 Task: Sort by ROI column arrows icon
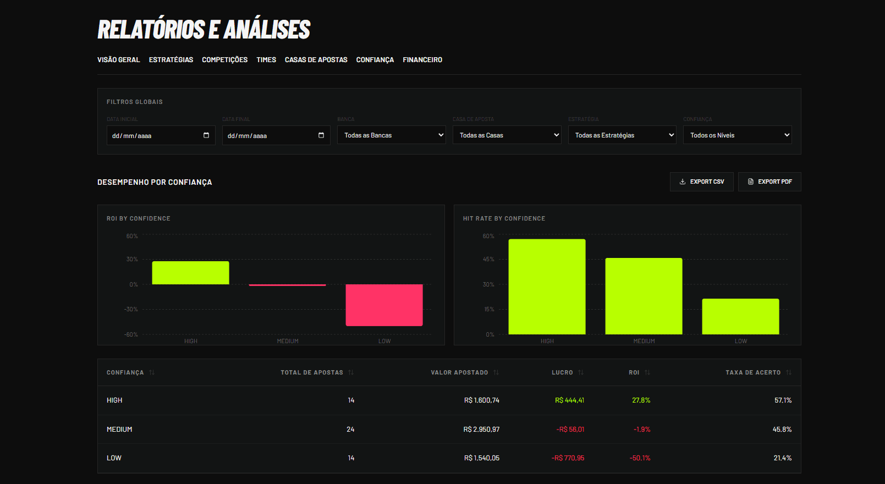(647, 372)
